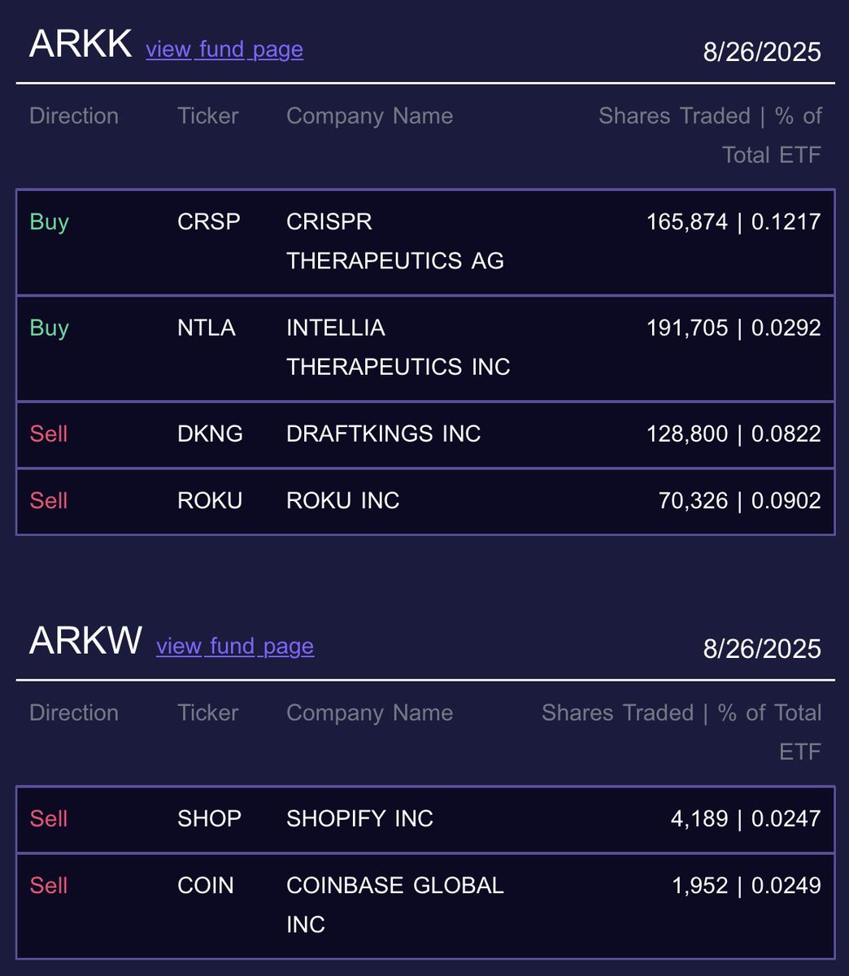Click the 1,952 shares value for Coinbase
This screenshot has height=976, width=849.
pos(699,885)
